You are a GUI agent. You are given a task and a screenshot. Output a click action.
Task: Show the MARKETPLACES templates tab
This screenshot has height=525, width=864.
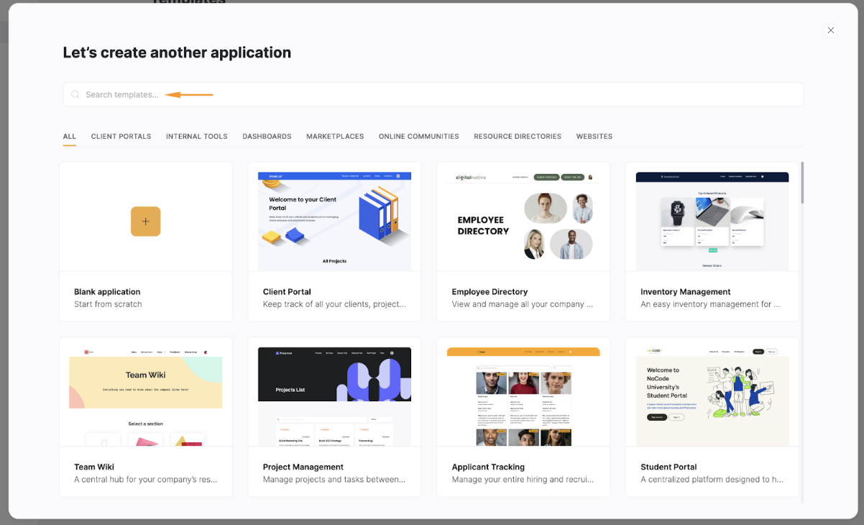coord(335,137)
